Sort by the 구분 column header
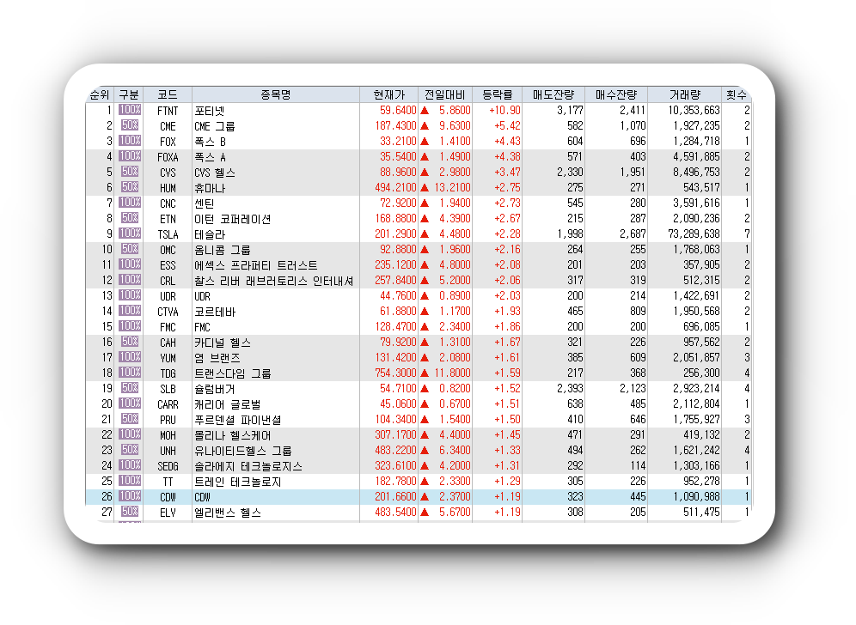This screenshot has width=856, height=625. [129, 95]
